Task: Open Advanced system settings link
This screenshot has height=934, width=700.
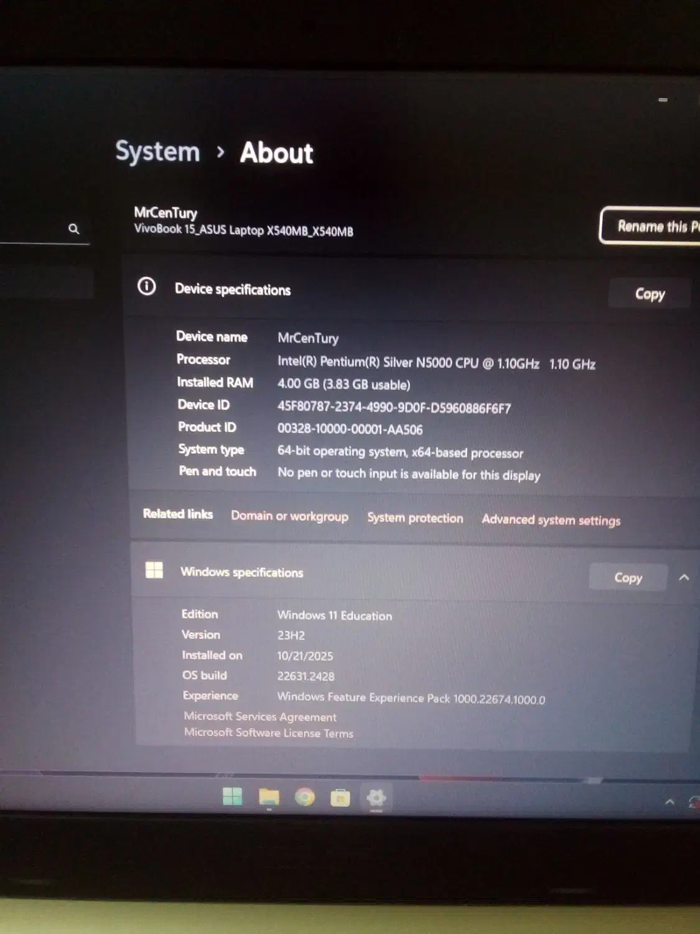Action: point(551,520)
